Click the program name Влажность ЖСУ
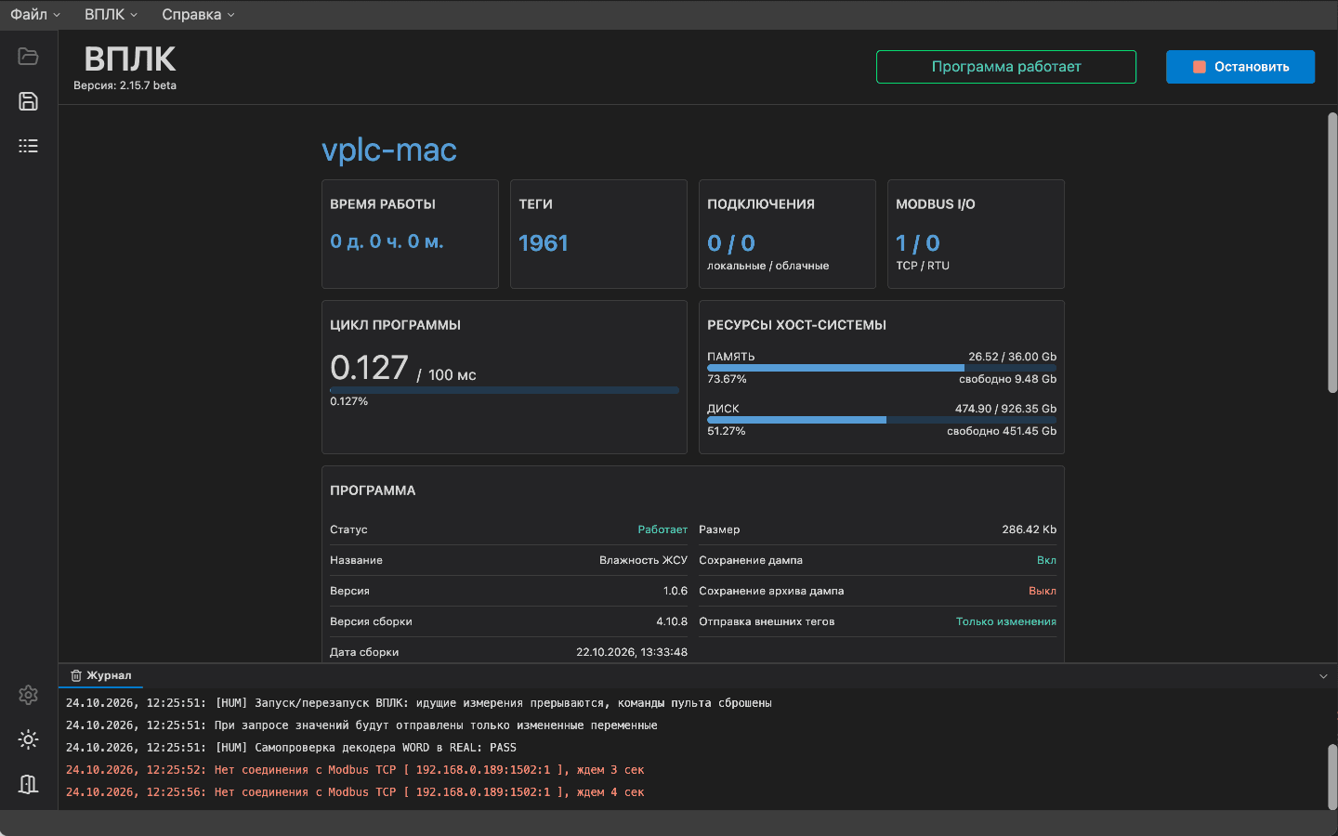 tap(643, 560)
